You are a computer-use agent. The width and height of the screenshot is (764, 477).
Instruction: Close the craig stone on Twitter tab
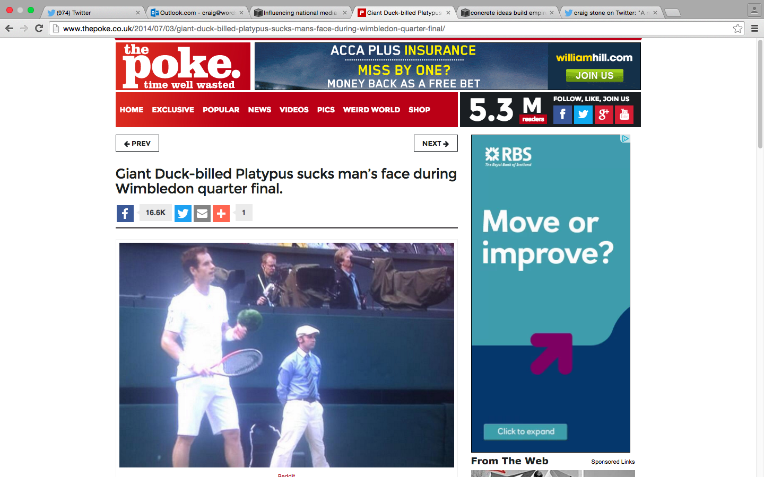[x=655, y=13]
